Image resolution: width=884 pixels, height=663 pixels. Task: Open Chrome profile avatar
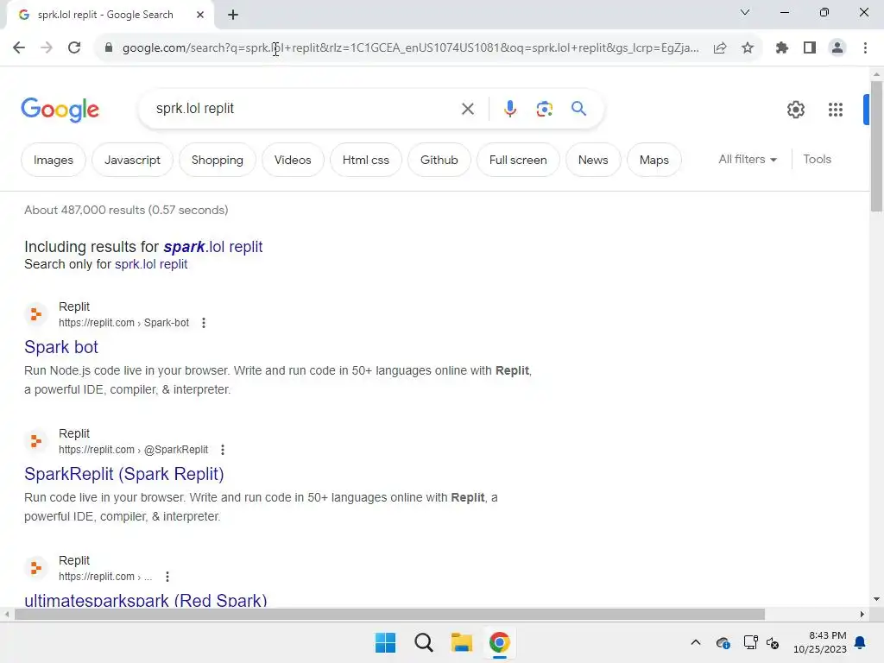(x=837, y=48)
